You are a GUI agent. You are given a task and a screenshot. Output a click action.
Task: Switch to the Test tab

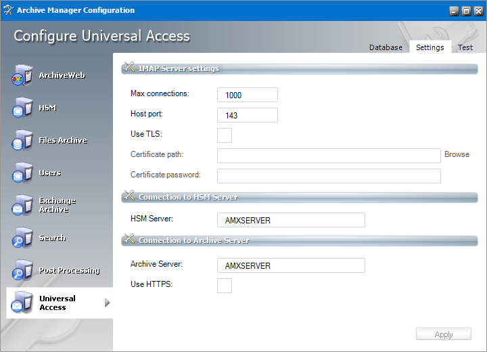point(465,47)
